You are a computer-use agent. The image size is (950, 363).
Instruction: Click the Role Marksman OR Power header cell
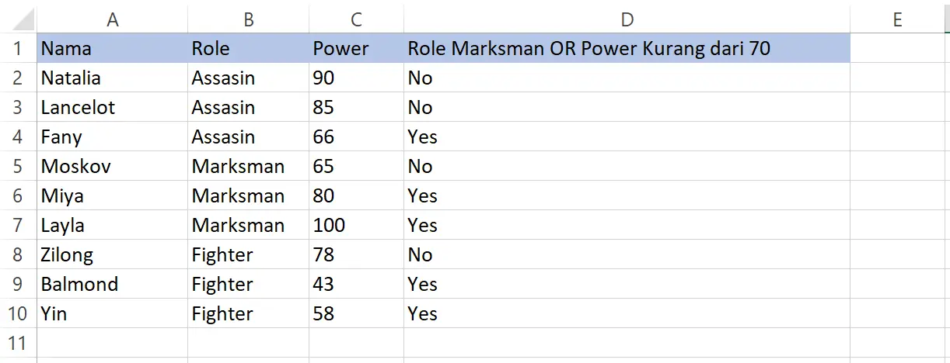(x=627, y=49)
